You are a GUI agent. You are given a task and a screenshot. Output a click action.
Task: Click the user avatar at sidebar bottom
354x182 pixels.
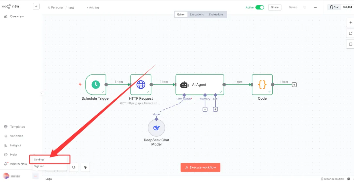point(6,176)
